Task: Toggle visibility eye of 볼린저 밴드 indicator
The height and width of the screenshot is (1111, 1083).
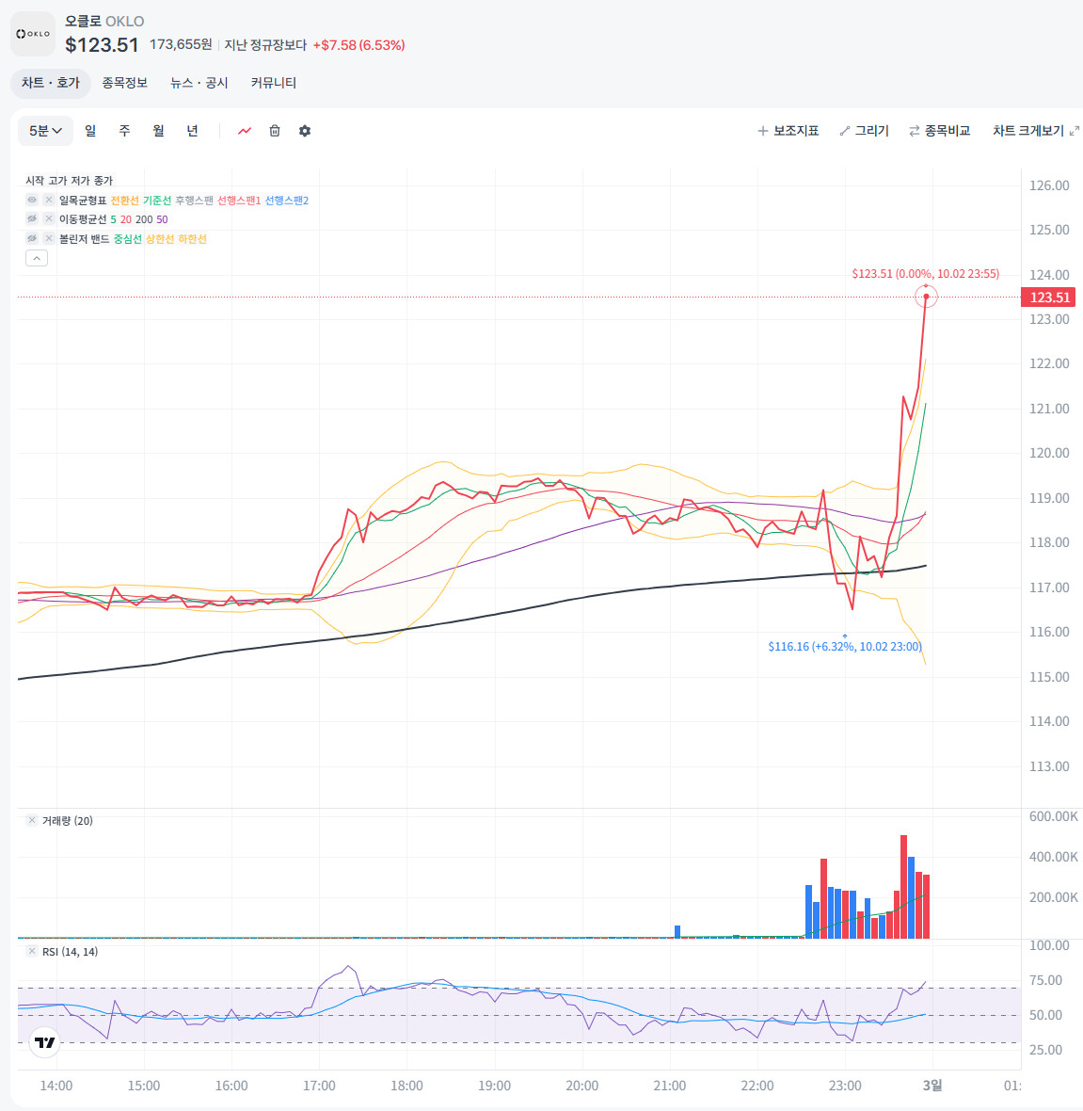Action: click(32, 239)
